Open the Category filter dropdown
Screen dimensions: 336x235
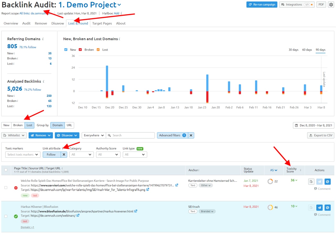tap(81, 154)
